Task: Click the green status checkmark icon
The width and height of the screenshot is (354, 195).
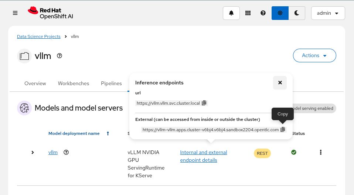Action: [294, 153]
